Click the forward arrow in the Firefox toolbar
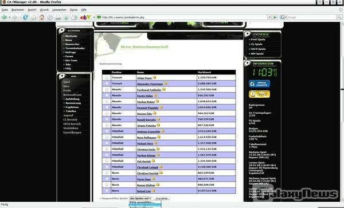 14,17
